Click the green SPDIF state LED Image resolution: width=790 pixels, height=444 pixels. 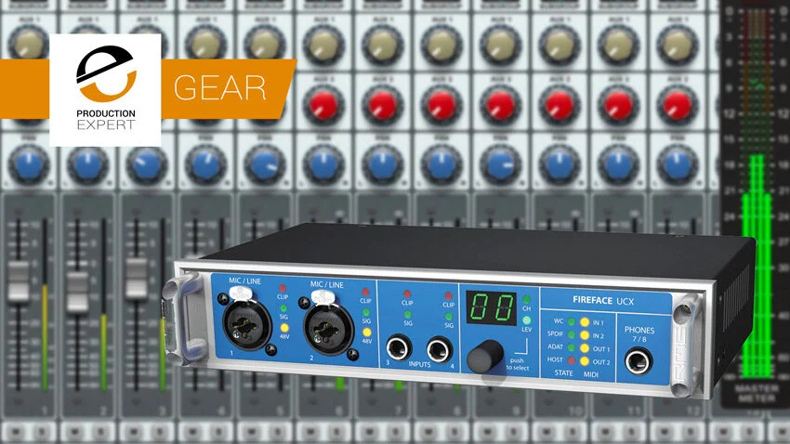click(572, 334)
